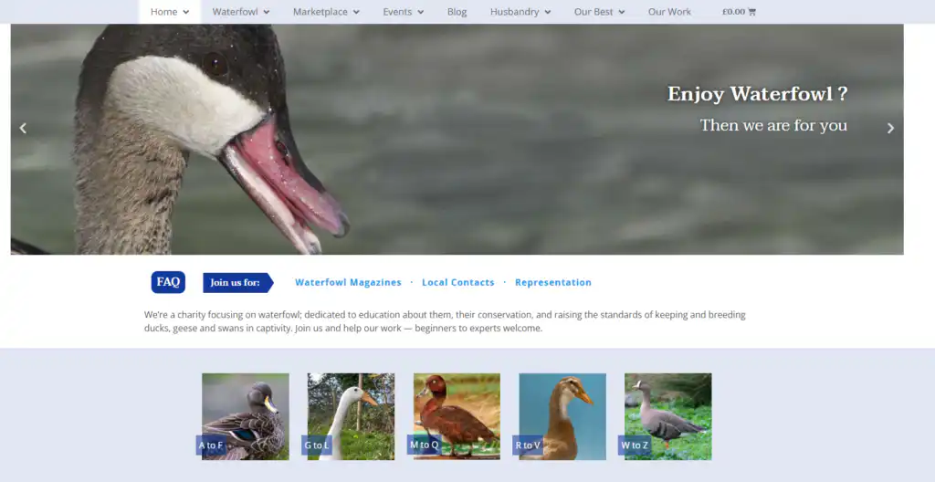The height and width of the screenshot is (482, 935).
Task: Click the blue FAQ badge
Action: click(168, 282)
